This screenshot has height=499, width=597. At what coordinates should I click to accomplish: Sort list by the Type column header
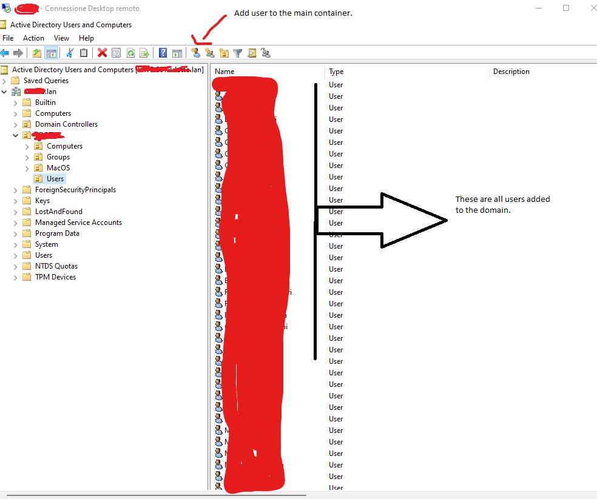coord(336,72)
